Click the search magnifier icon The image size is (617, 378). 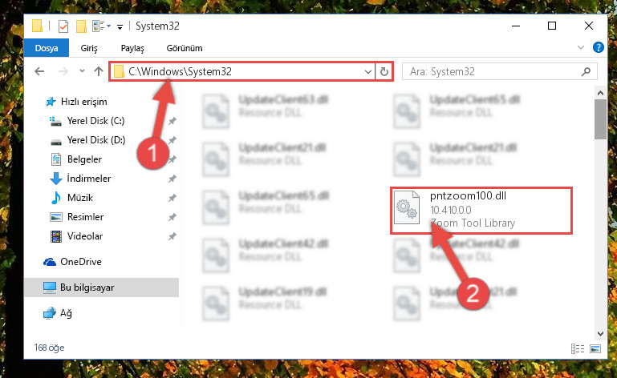pos(586,71)
